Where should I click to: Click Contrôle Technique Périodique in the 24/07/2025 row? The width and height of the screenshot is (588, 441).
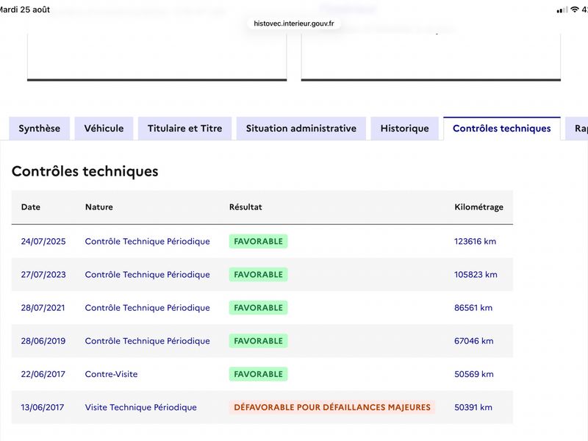148,241
